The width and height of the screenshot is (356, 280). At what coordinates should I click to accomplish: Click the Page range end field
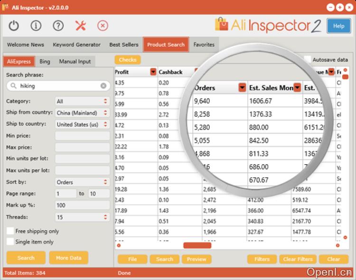[x=99, y=194]
